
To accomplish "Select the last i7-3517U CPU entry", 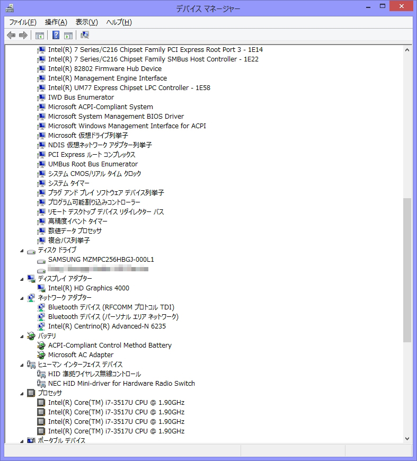I will 116,431.
